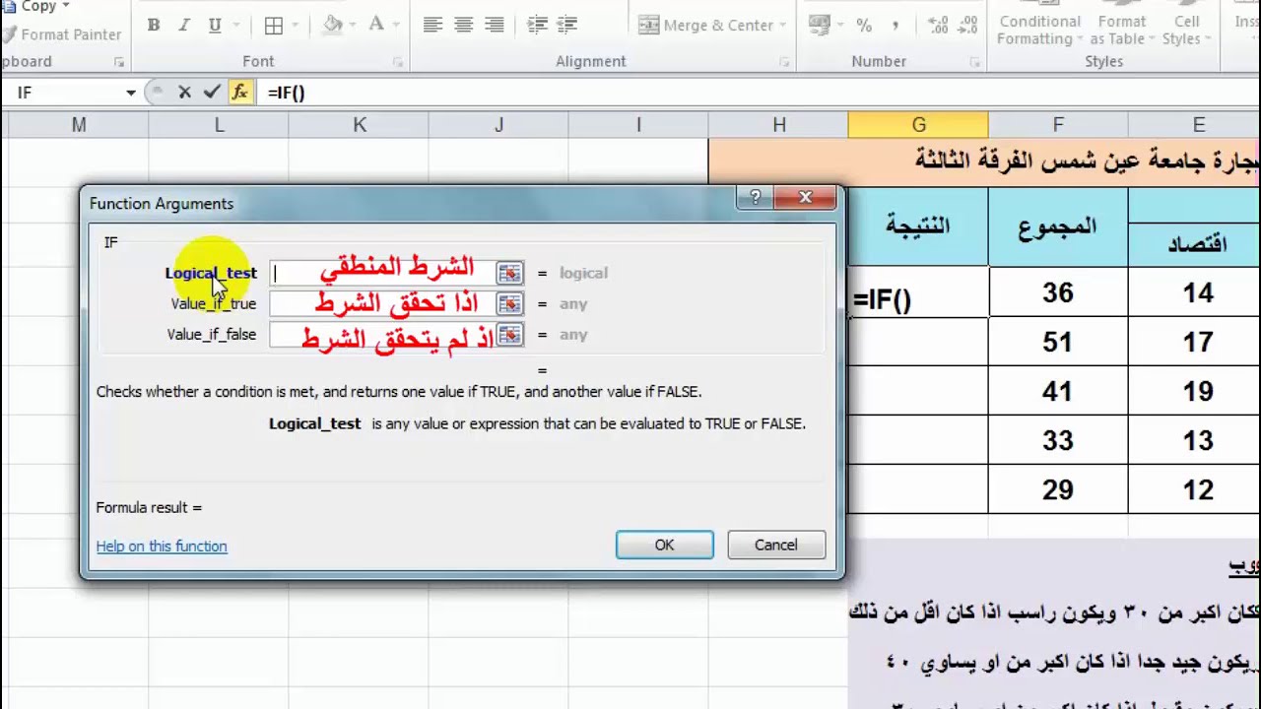Open Cell Styles menu
This screenshot has height=709, width=1261.
(x=1186, y=30)
